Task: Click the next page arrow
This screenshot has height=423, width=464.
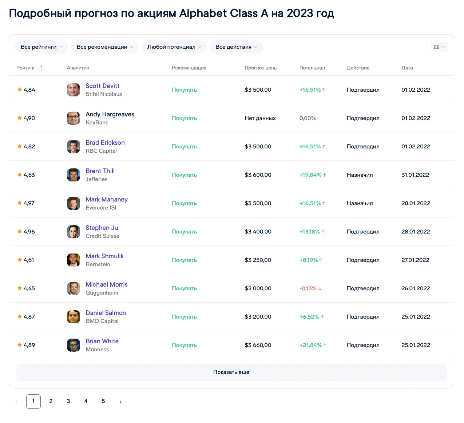Action: click(x=121, y=402)
